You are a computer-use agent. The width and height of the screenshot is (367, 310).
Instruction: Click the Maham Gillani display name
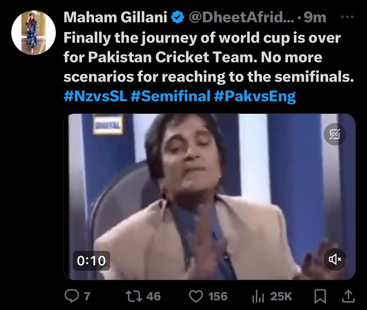coord(115,18)
